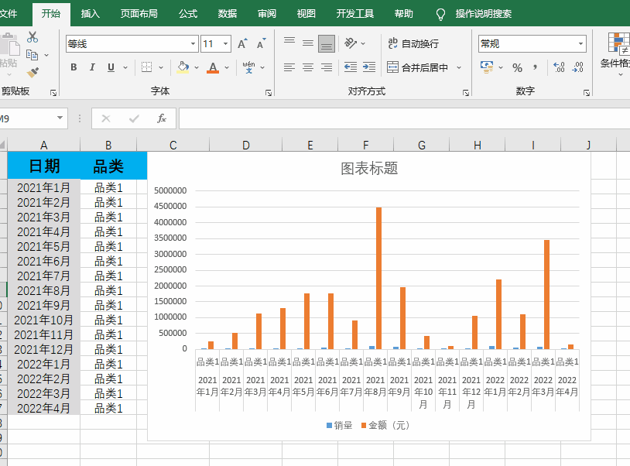Screen dimensions: 630x466
Task: Toggle 自动换行 wrap text
Action: click(413, 44)
